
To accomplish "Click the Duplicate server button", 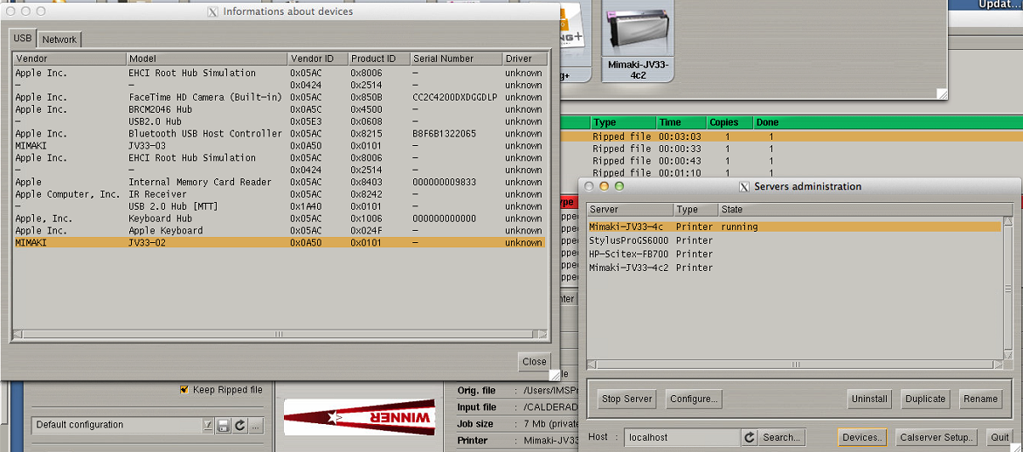I will 925,399.
